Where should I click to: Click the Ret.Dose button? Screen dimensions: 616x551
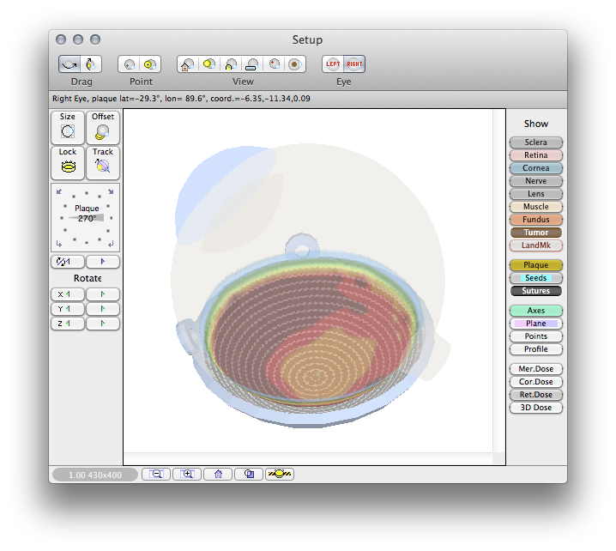click(535, 395)
